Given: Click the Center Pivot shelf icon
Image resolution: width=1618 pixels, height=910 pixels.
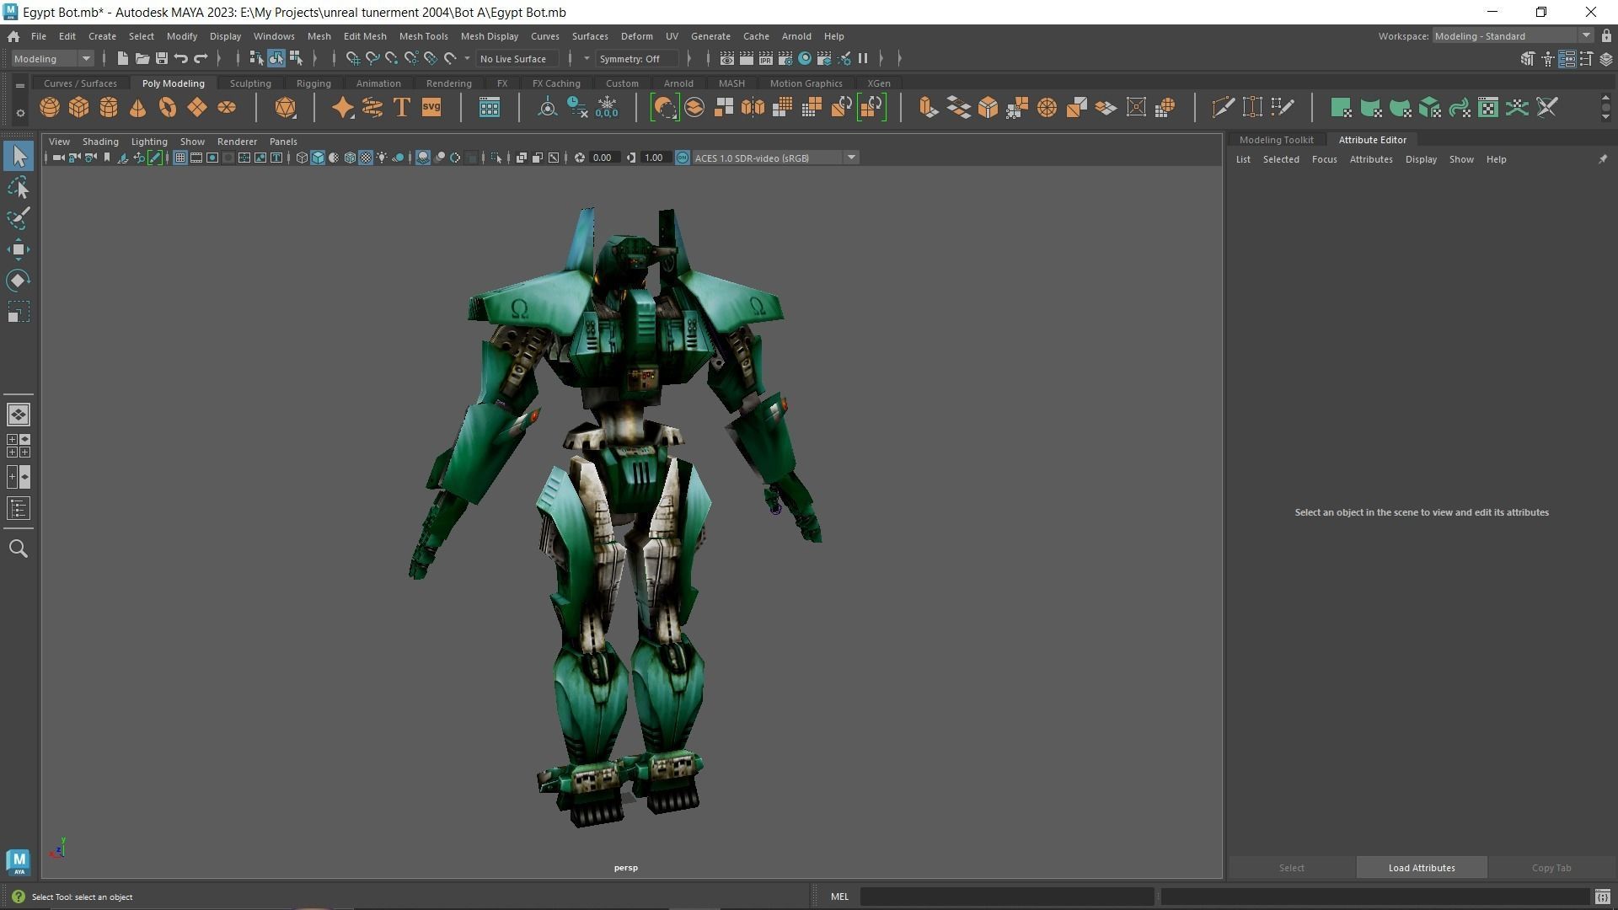Looking at the screenshot, I should coord(548,108).
